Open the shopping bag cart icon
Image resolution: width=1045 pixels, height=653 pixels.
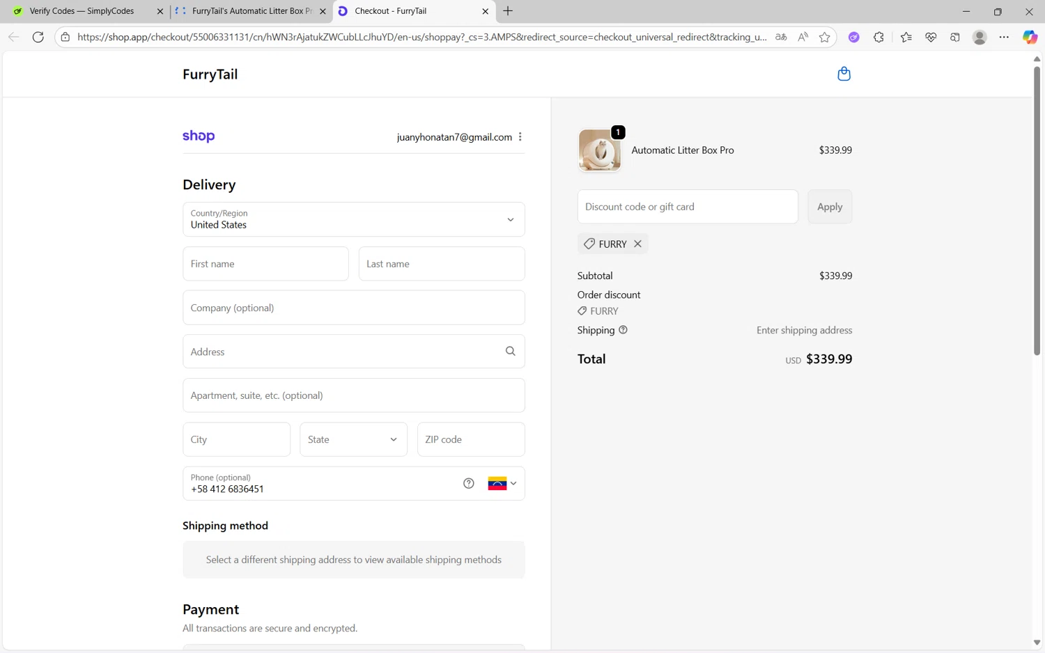844,74
